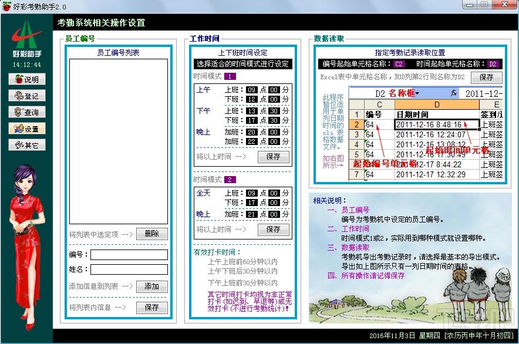Edit afternoon 上班 minute field 30
The height and width of the screenshot is (344, 519).
(274, 111)
